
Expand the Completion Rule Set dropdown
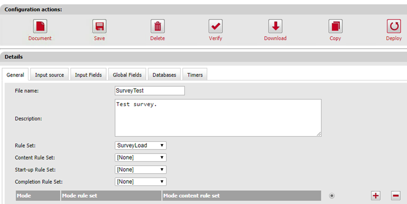tap(140, 181)
